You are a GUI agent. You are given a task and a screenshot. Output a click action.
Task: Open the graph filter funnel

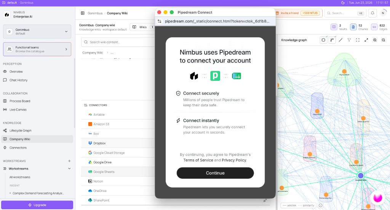349,40
